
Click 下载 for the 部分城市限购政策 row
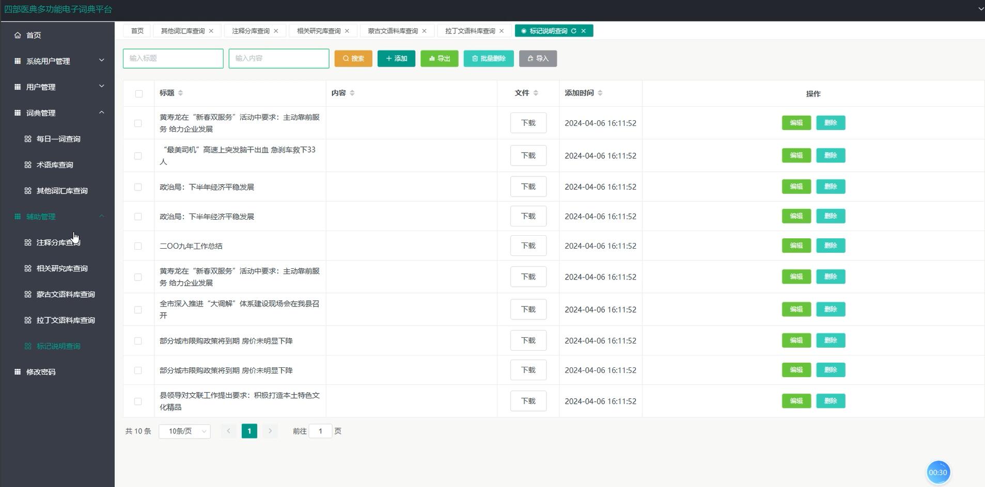[528, 340]
